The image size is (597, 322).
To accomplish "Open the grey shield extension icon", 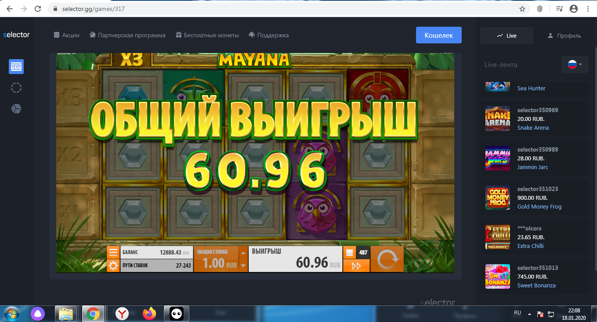I will [540, 9].
